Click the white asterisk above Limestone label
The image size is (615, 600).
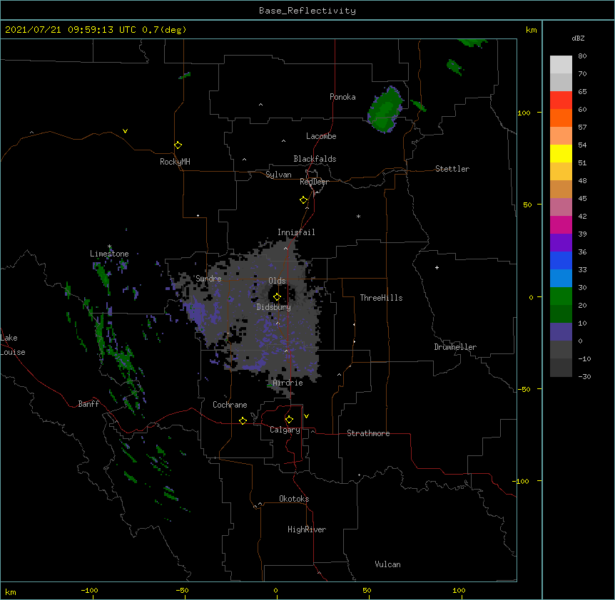(x=109, y=247)
